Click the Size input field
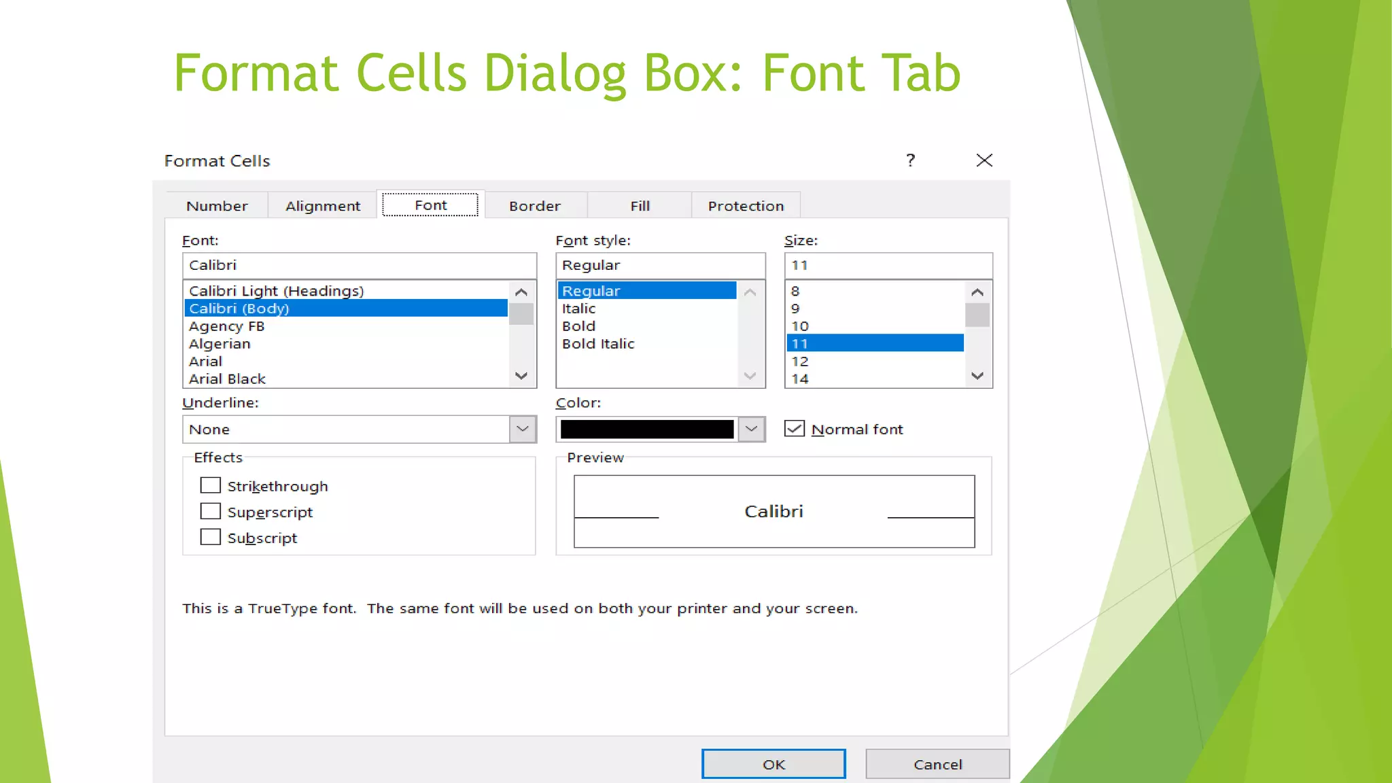The height and width of the screenshot is (783, 1392). [x=888, y=265]
